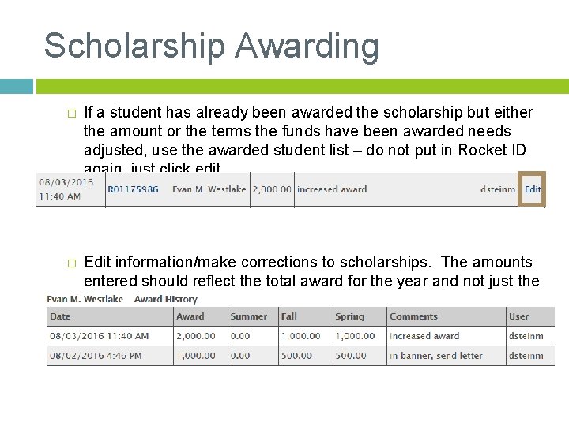Select the User column header
569x426 pixels.
tap(519, 316)
